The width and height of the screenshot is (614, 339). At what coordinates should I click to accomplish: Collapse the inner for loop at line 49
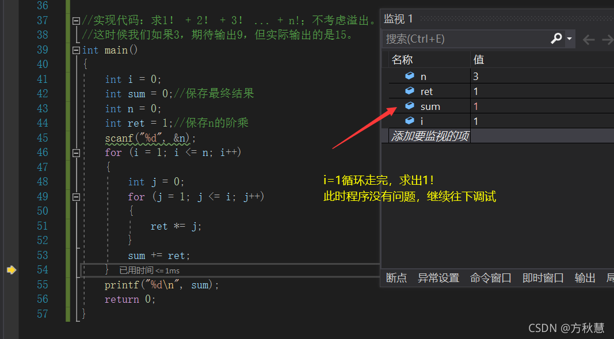(77, 197)
